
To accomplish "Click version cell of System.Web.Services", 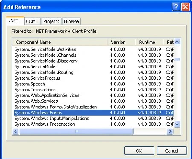I will click(117, 101).
